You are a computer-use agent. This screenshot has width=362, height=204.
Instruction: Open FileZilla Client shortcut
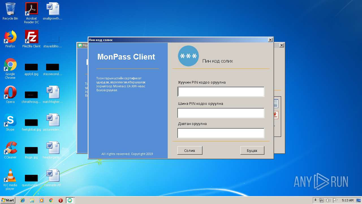pos(31,39)
